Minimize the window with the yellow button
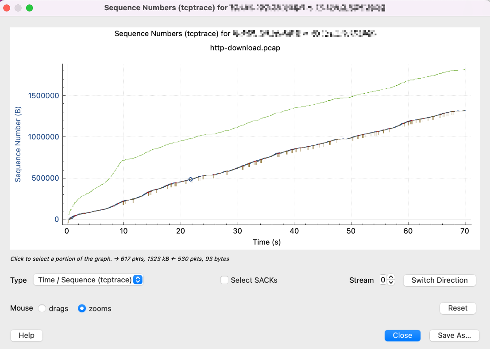The width and height of the screenshot is (490, 349). (x=18, y=8)
